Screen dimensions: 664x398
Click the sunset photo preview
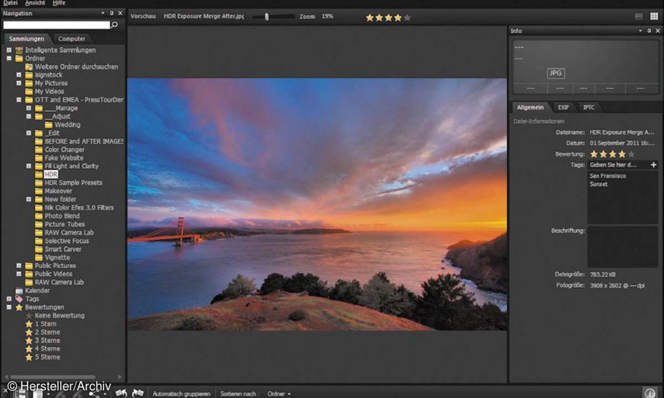pos(317,204)
